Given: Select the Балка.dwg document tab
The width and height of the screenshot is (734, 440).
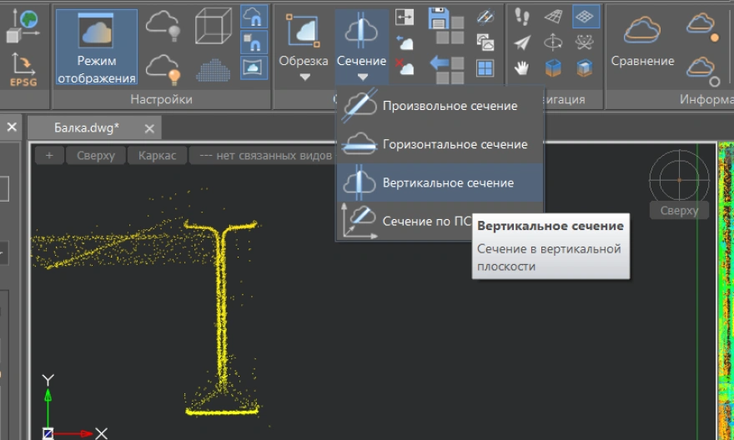Looking at the screenshot, I should [87, 128].
